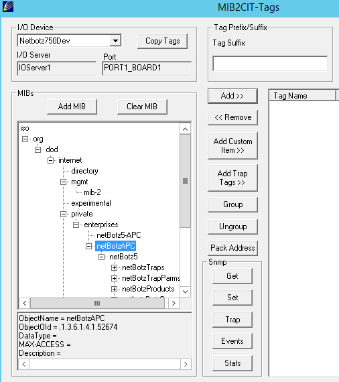Click the MIB tree scroll-down arrow
This screenshot has width=339, height=382.
(185, 292)
